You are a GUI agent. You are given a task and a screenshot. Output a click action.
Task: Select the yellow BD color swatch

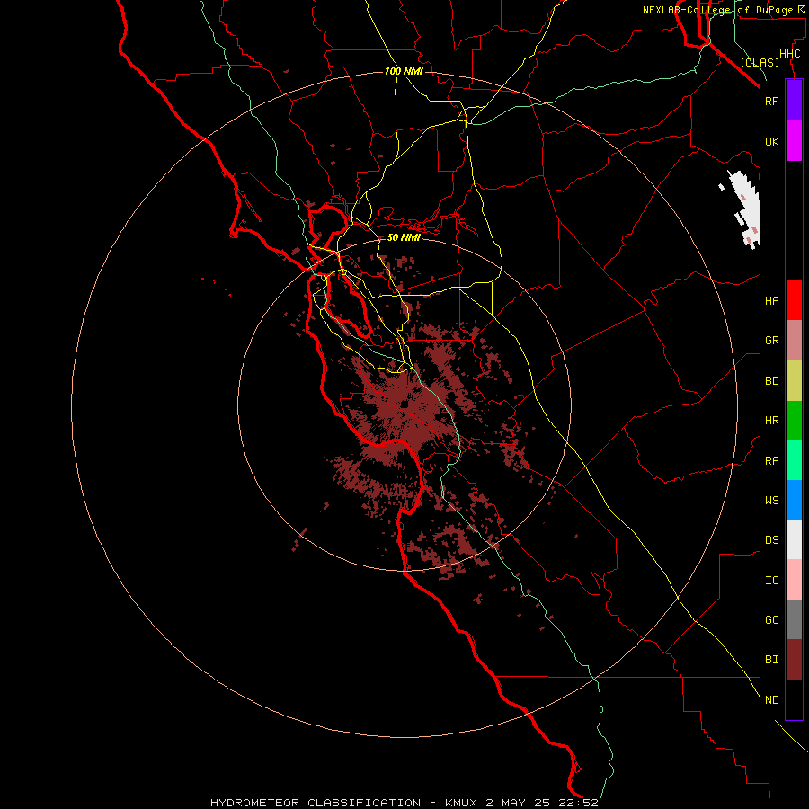794,381
